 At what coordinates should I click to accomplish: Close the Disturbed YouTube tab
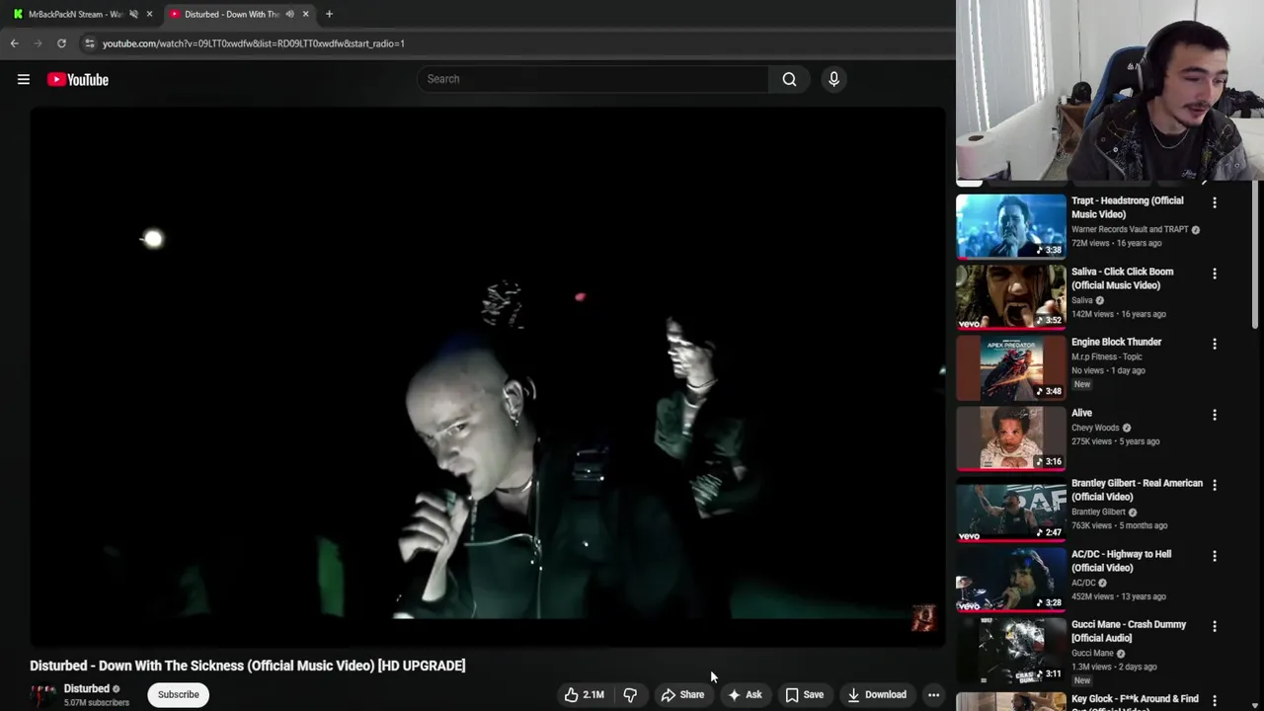pos(305,14)
